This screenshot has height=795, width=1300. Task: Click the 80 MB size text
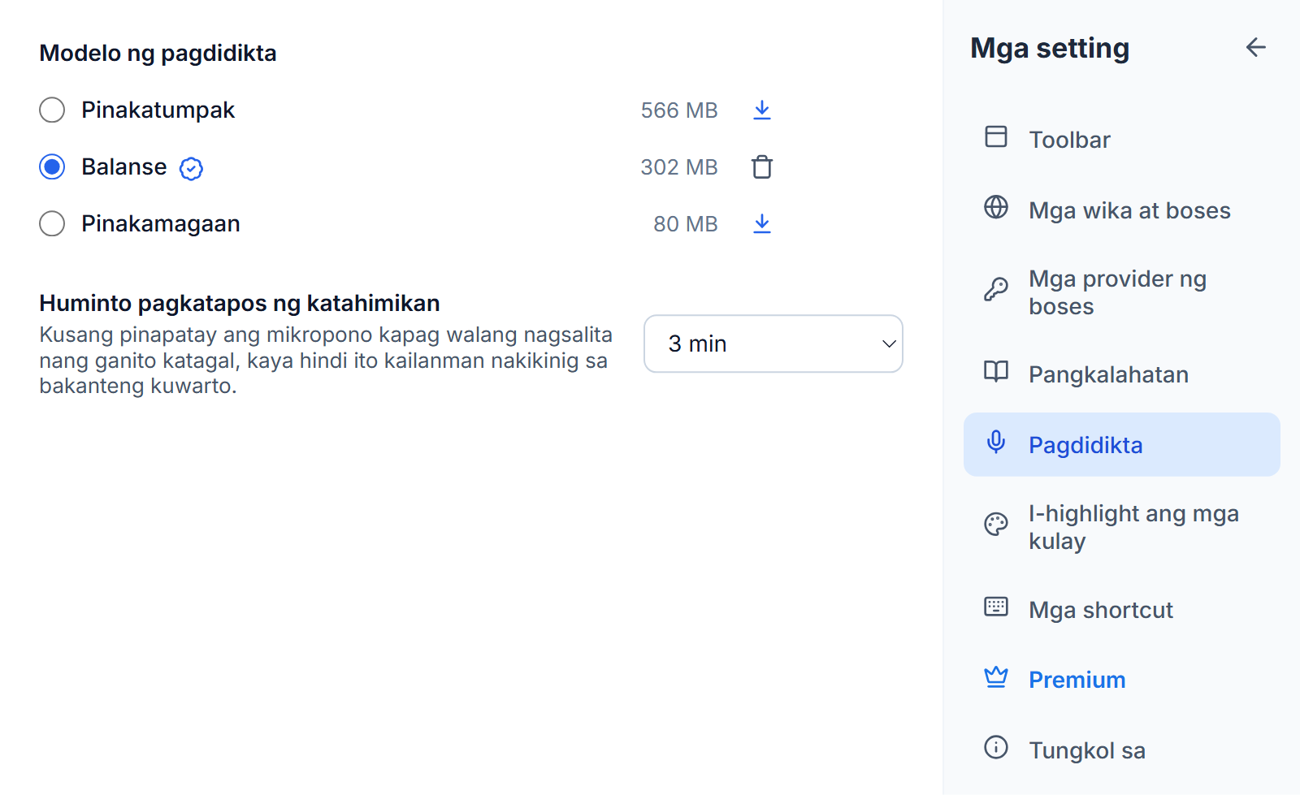pyautogui.click(x=686, y=224)
